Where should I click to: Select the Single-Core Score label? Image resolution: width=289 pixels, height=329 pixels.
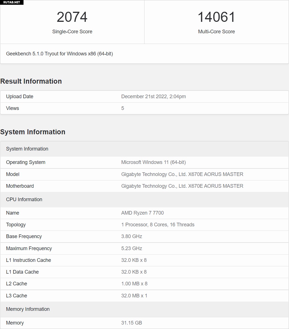pos(72,32)
